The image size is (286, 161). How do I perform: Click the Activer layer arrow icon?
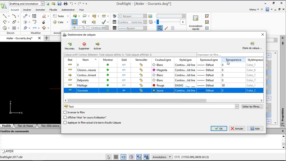pos(97,44)
